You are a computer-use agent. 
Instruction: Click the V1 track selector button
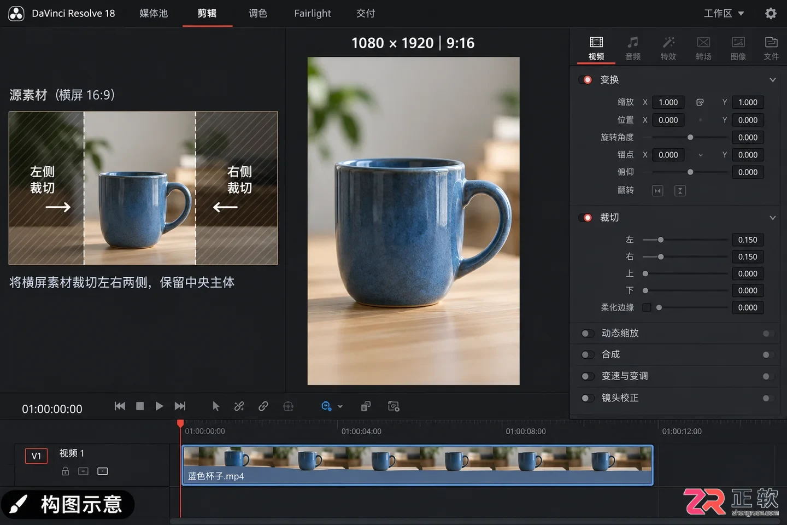[36, 456]
